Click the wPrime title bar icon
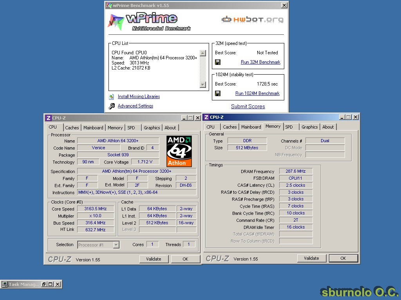401x300 pixels. tap(109, 5)
